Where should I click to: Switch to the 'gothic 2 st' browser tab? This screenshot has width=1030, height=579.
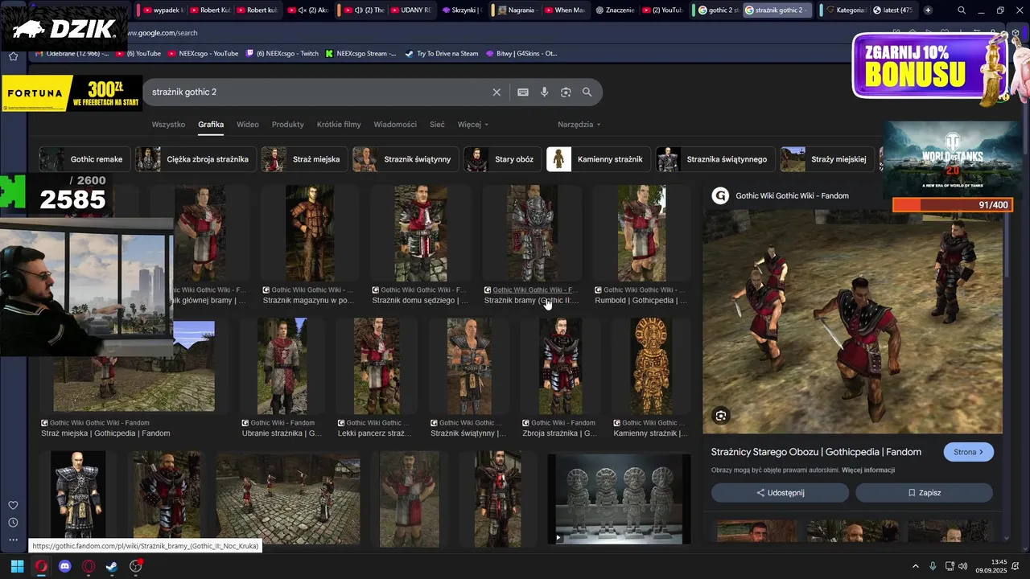click(718, 10)
